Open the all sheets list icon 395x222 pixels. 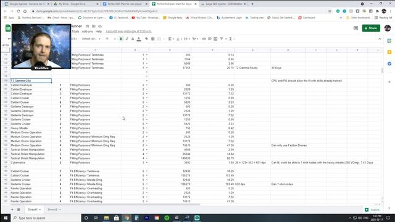(x=19, y=210)
